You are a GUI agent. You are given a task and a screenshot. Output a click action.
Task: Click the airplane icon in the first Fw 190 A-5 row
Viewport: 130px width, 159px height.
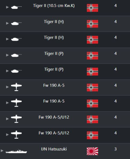[16, 87]
